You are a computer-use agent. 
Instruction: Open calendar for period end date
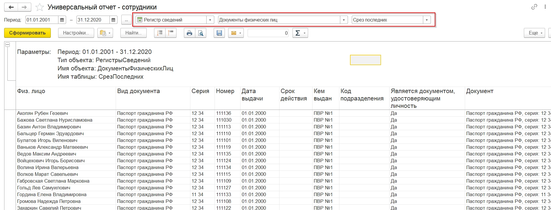113,20
